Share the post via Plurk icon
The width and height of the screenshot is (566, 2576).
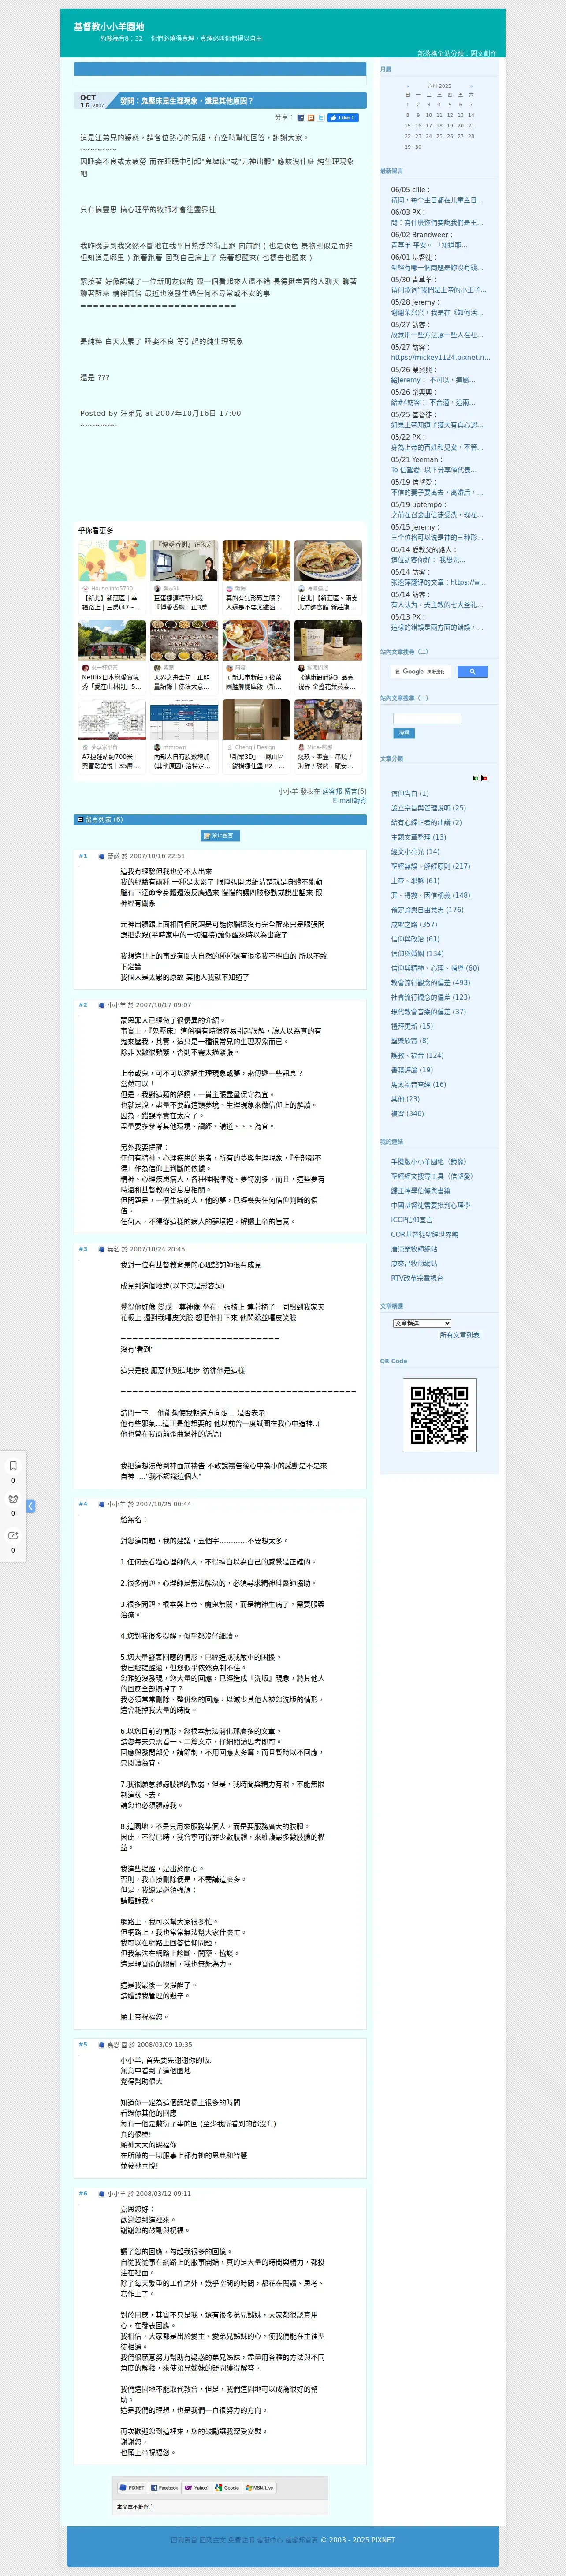(311, 118)
